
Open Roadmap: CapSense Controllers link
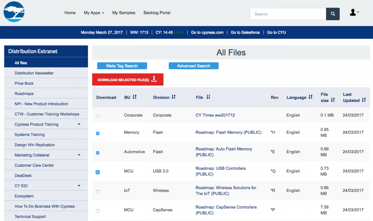pos(226,210)
